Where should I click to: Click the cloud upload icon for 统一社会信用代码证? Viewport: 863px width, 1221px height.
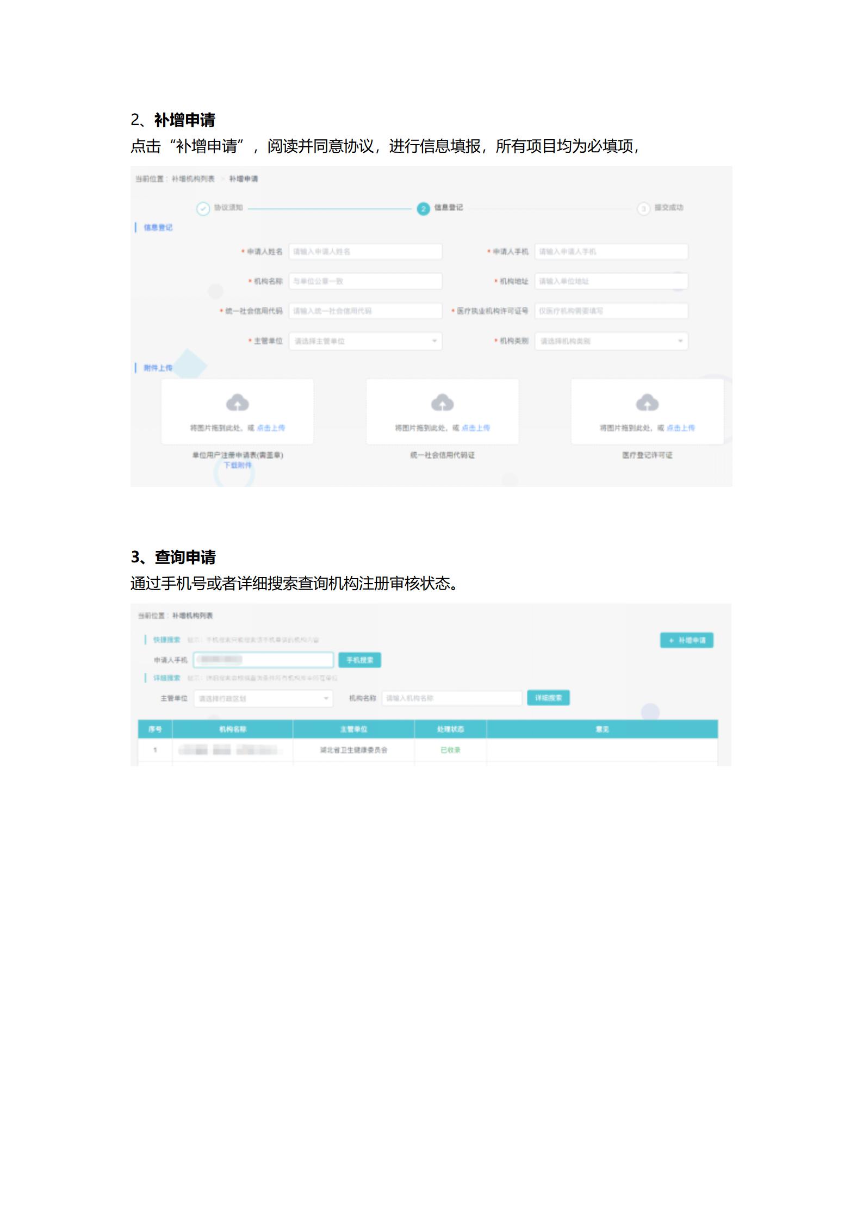[x=442, y=403]
